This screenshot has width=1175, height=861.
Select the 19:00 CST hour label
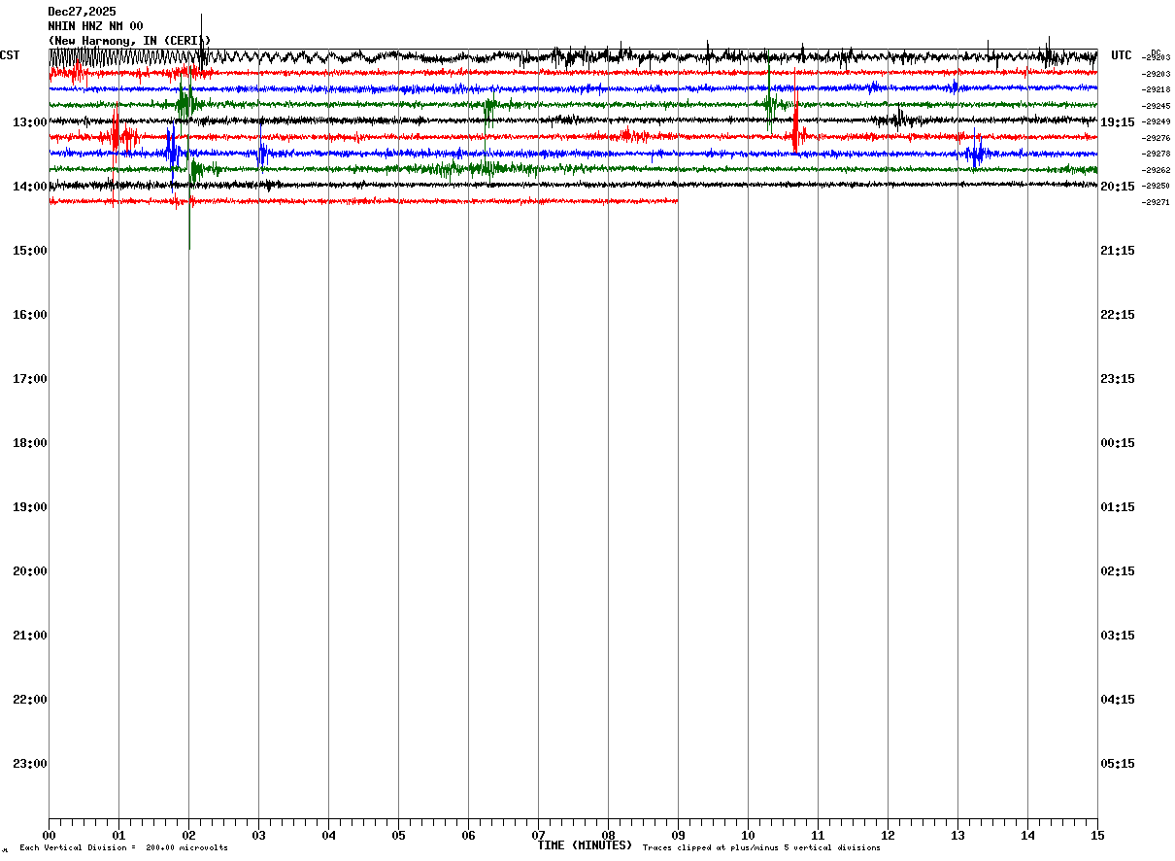tap(29, 507)
